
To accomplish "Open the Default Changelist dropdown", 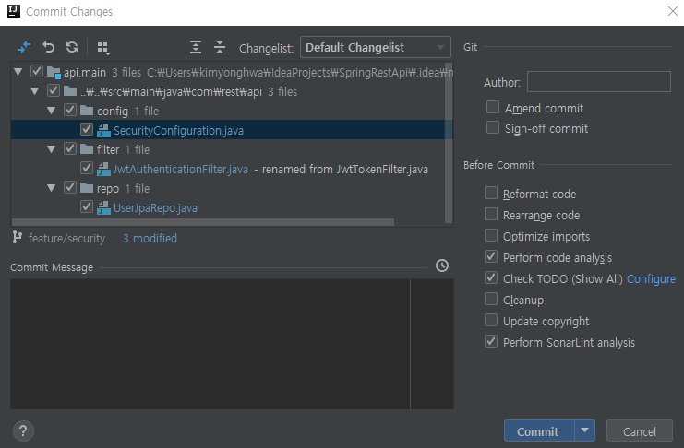I will 375,47.
